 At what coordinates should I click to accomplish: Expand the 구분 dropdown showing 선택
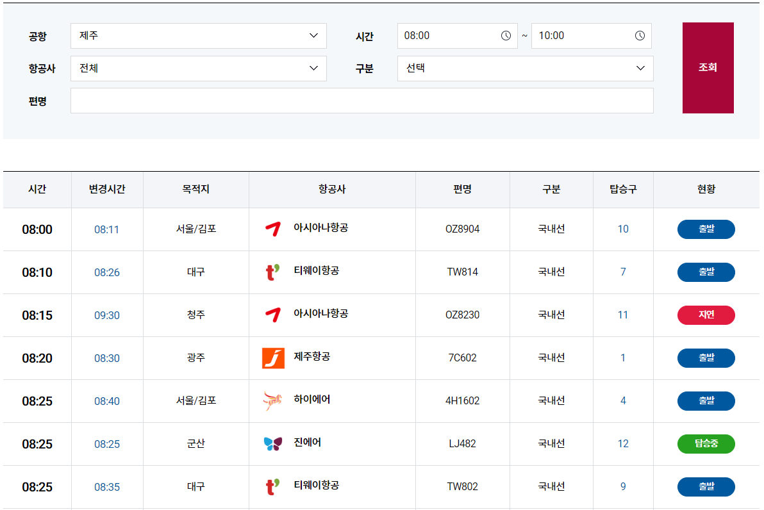pos(526,68)
